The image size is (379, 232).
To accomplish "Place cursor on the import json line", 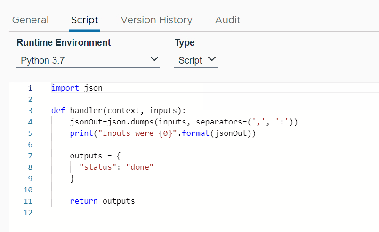I will coord(77,88).
